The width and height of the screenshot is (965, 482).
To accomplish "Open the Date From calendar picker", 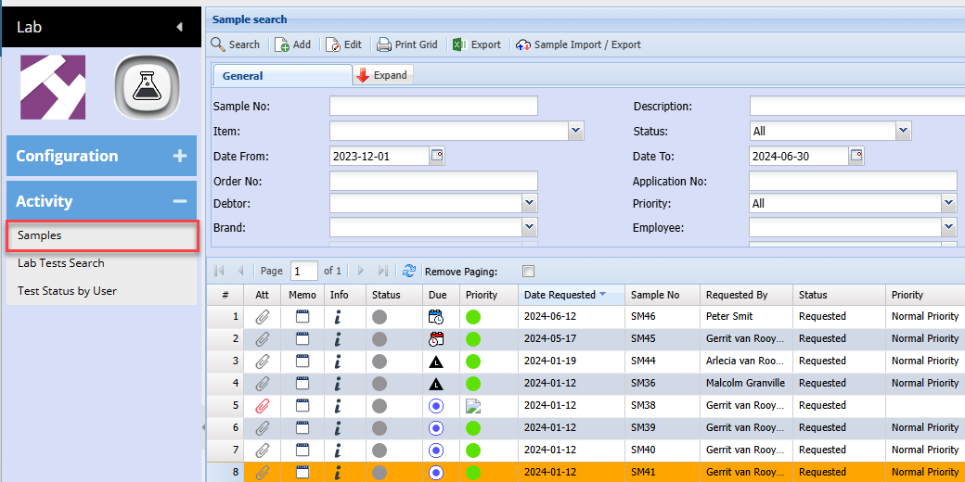I will pos(437,156).
